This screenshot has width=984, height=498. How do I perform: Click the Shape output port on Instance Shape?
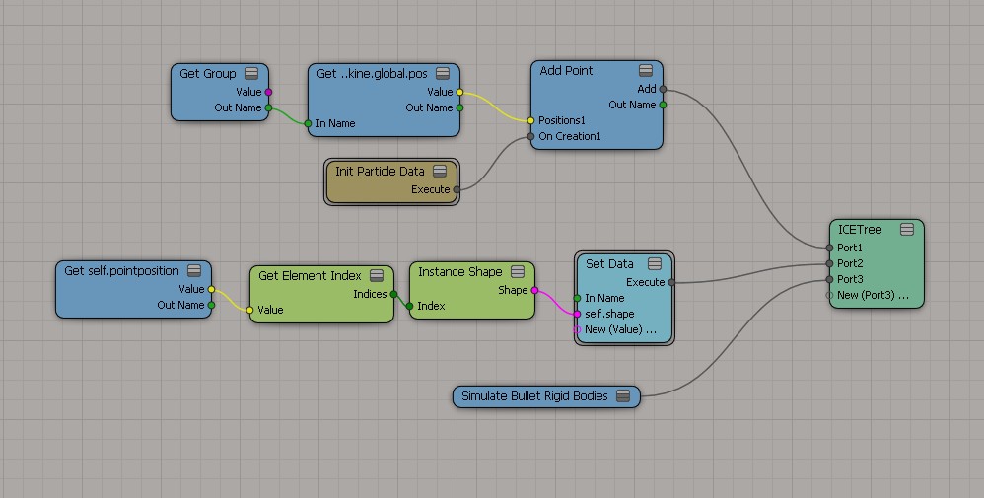534,290
